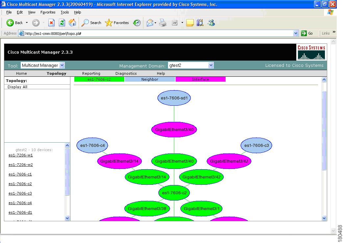The height and width of the screenshot is (243, 343).
Task: Open device es1-7206-w2 link
Action: pyautogui.click(x=21, y=165)
